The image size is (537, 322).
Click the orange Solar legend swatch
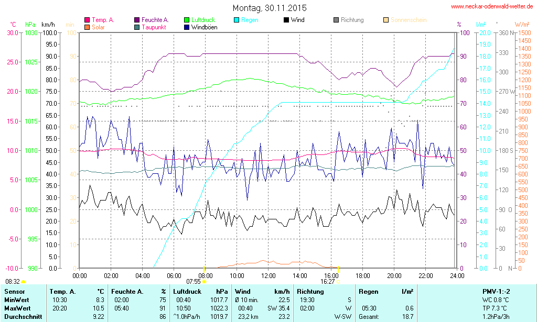(x=87, y=27)
